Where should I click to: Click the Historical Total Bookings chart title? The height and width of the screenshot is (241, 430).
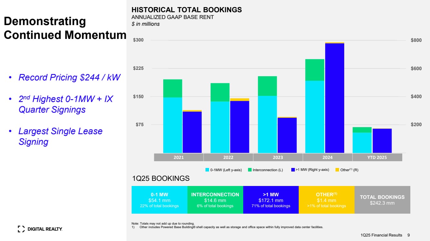click(186, 10)
